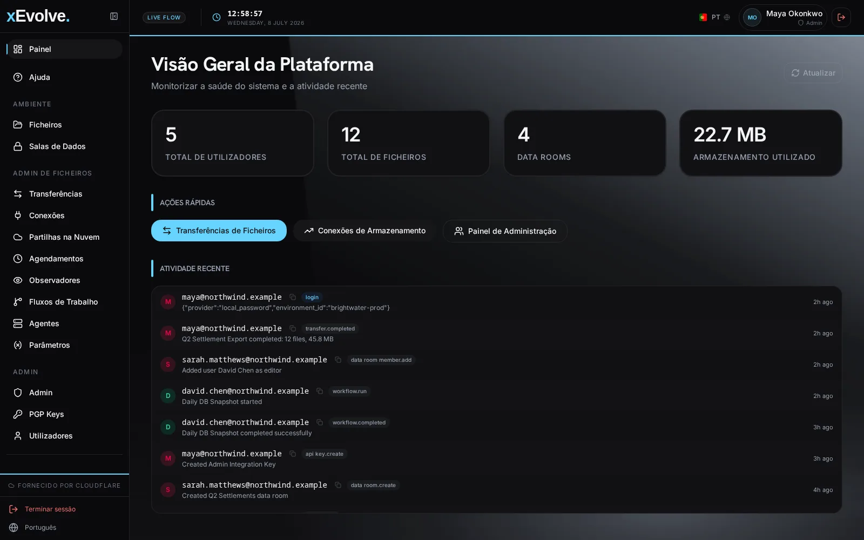This screenshot has height=540, width=864.
Task: Click the LIVE FLOW badge
Action: pyautogui.click(x=164, y=17)
